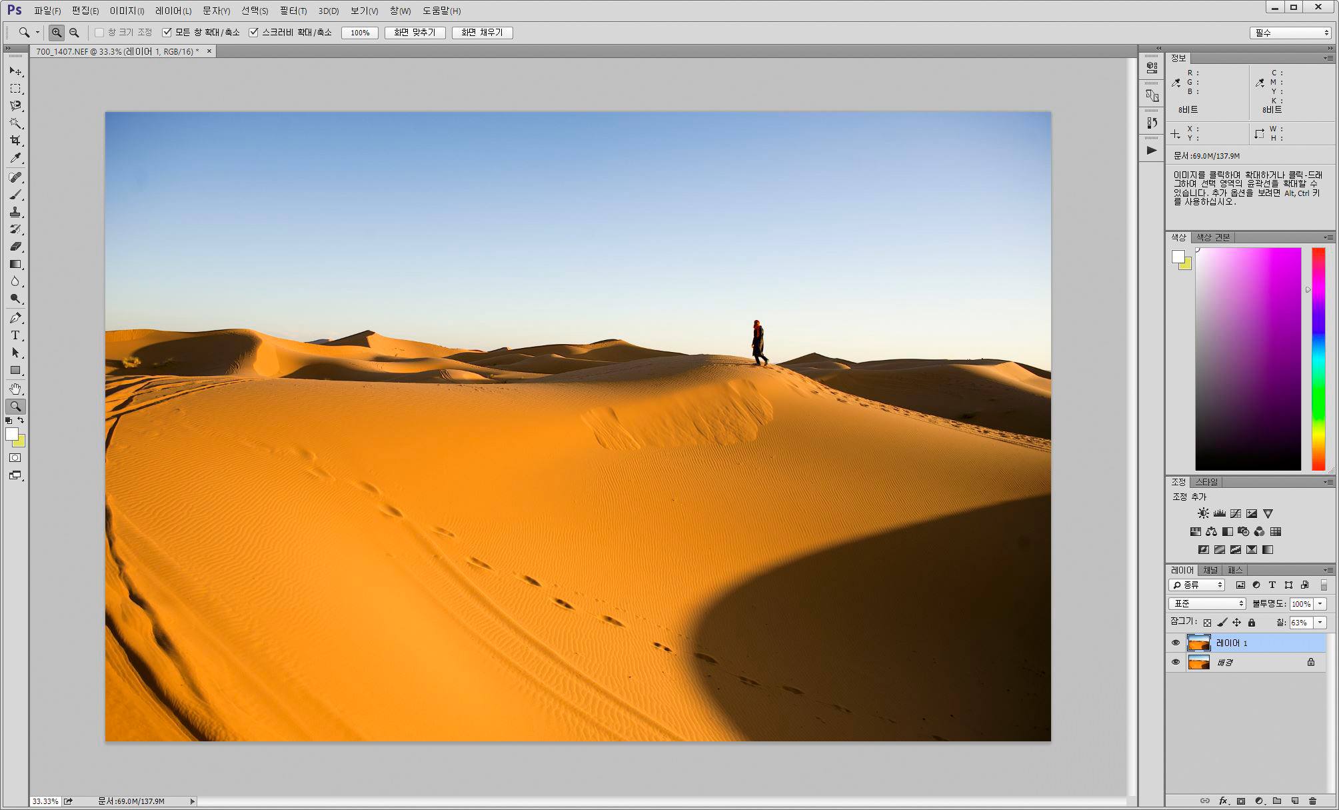
Task: Expand the 불투명도 opacity arrow
Action: 1320,603
